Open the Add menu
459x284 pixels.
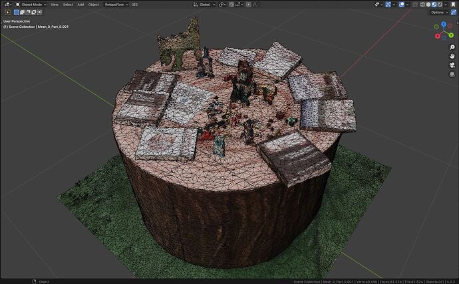80,5
